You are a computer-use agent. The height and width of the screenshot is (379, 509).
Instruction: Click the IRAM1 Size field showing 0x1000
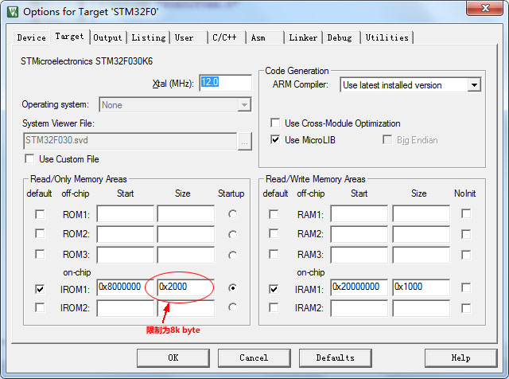click(x=421, y=287)
